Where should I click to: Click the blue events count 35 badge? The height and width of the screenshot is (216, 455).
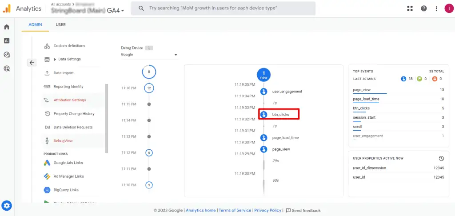(403, 79)
